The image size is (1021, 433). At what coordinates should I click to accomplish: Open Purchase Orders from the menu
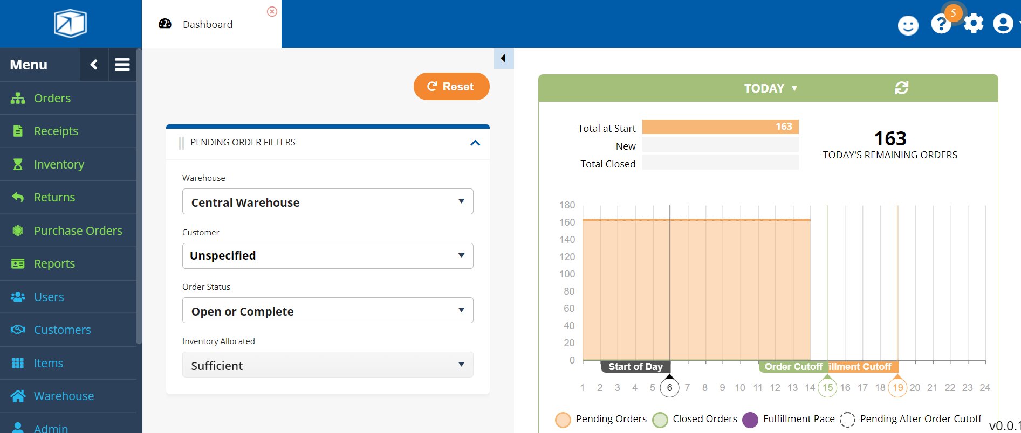pos(78,231)
